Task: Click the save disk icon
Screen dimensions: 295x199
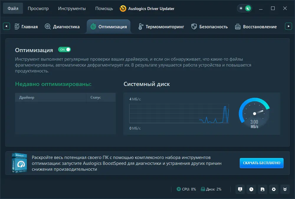Action: (x=263, y=189)
